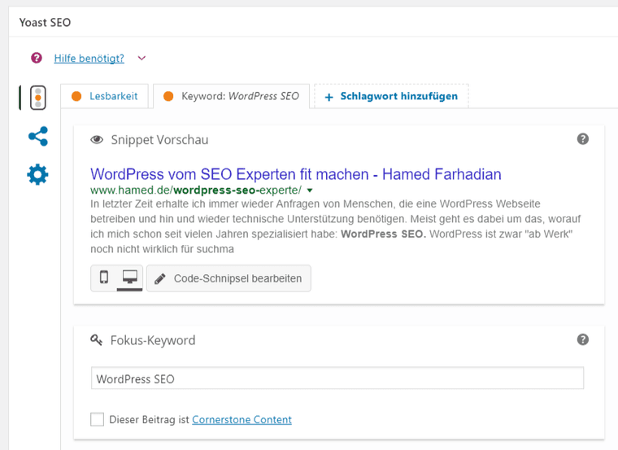This screenshot has height=450, width=618.
Task: Open the Cornerstone Content link
Action: [242, 420]
